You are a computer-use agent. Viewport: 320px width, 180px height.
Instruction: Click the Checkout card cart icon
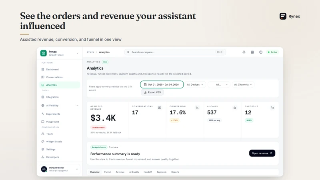point(272,108)
